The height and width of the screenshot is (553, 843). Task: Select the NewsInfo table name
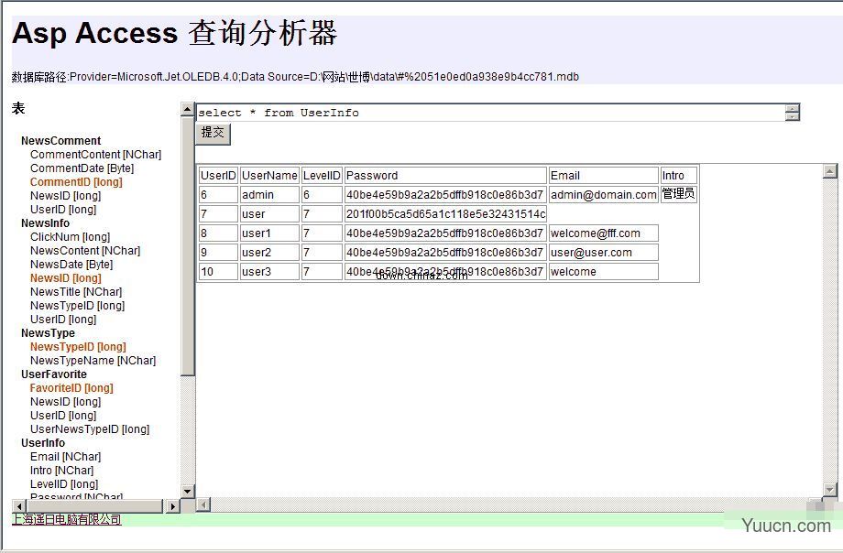(x=45, y=223)
